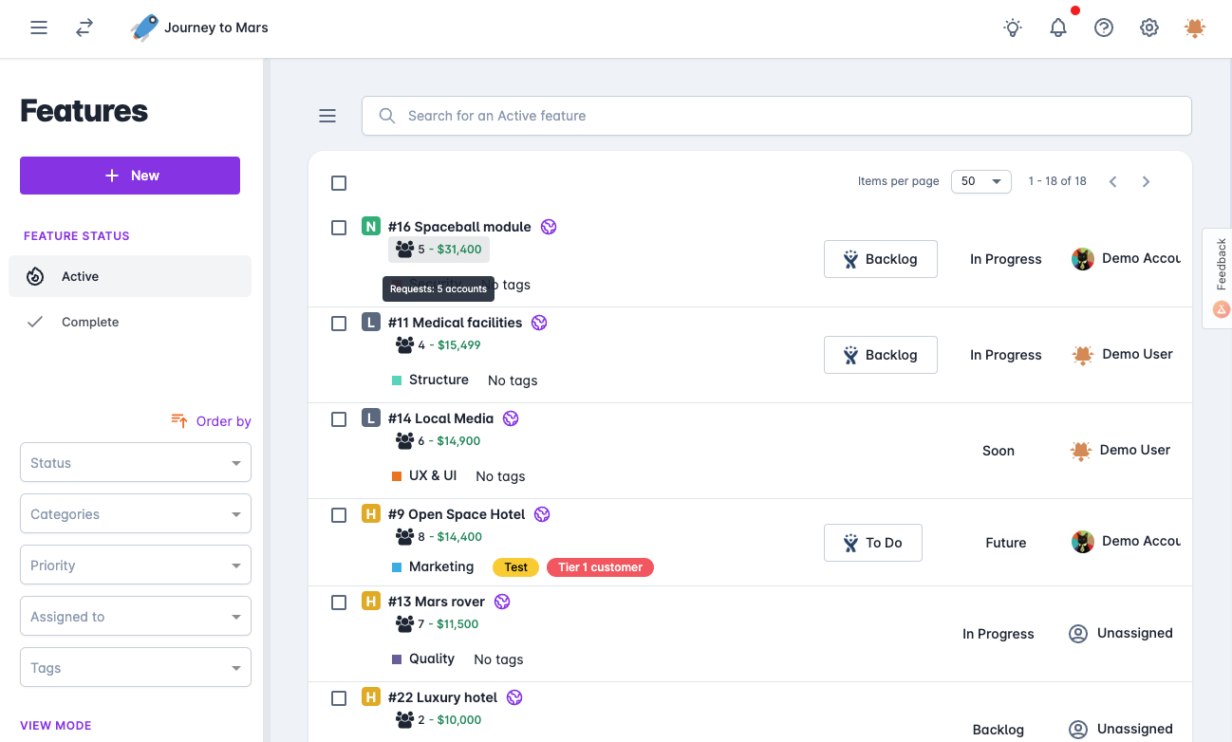The image size is (1232, 742).
Task: Click the search for Active feature field
Action: coord(776,116)
